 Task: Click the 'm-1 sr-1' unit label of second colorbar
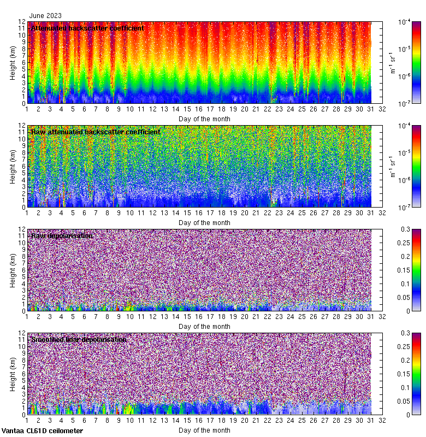[393, 167]
